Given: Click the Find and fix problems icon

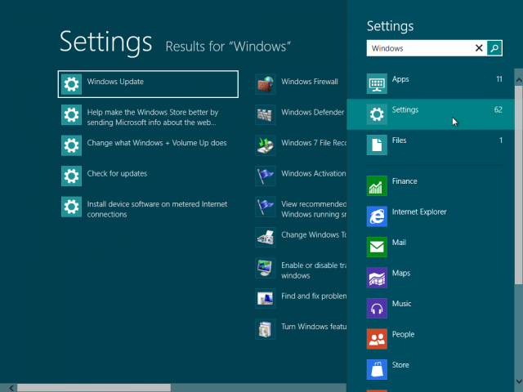Looking at the screenshot, I should pos(266,298).
